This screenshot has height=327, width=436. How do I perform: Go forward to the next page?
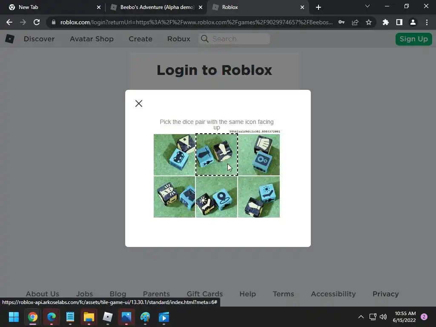tap(23, 22)
